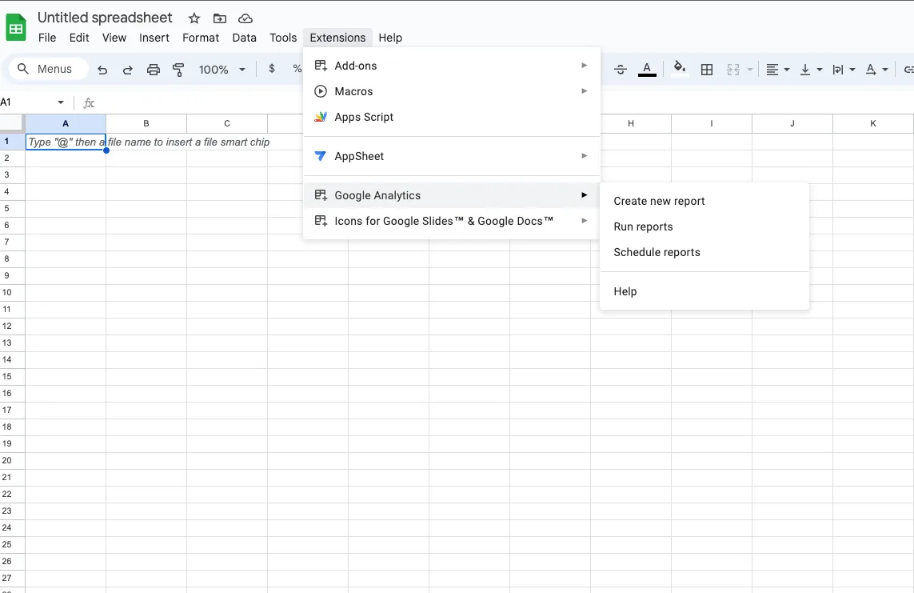
Task: Click the Google Analytics entry icon
Action: (321, 194)
